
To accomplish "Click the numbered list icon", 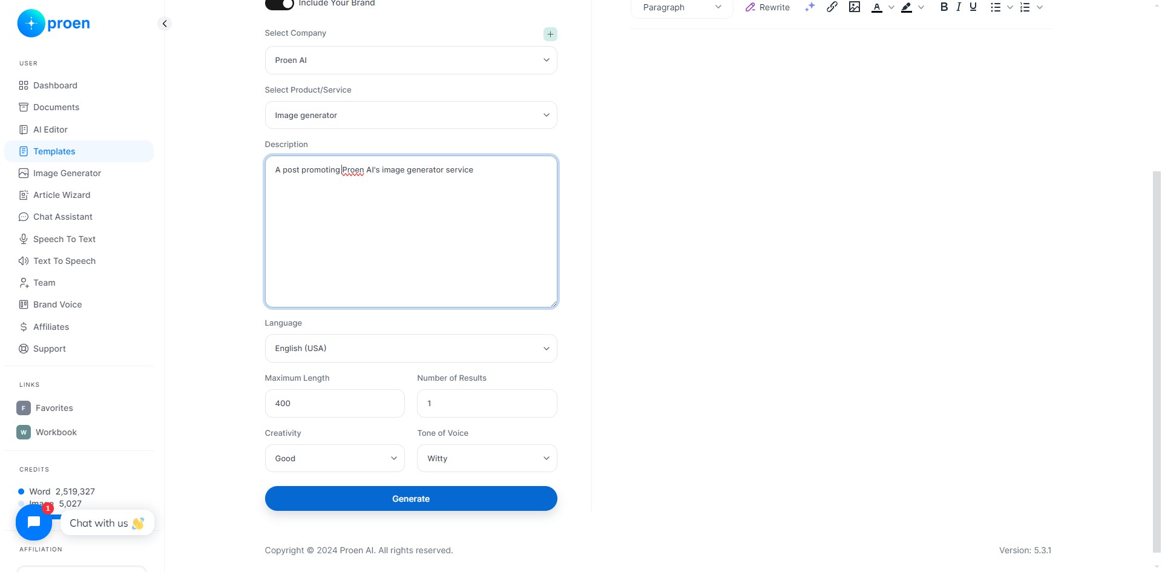I will point(1025,7).
